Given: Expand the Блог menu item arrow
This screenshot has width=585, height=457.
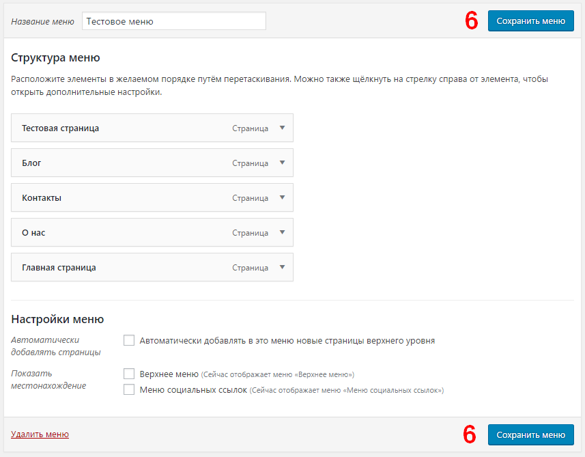Looking at the screenshot, I should pos(283,163).
